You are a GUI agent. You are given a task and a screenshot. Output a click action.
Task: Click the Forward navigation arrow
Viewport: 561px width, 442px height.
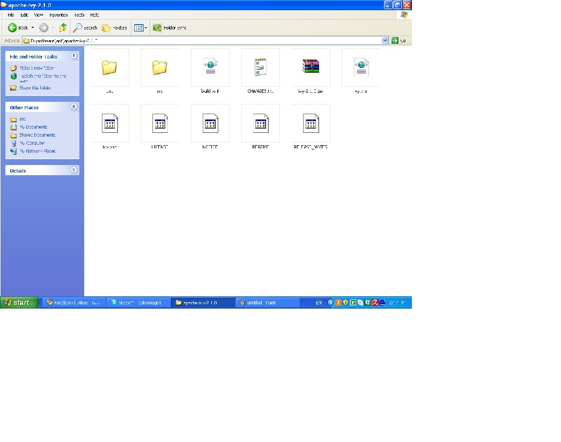pos(43,27)
